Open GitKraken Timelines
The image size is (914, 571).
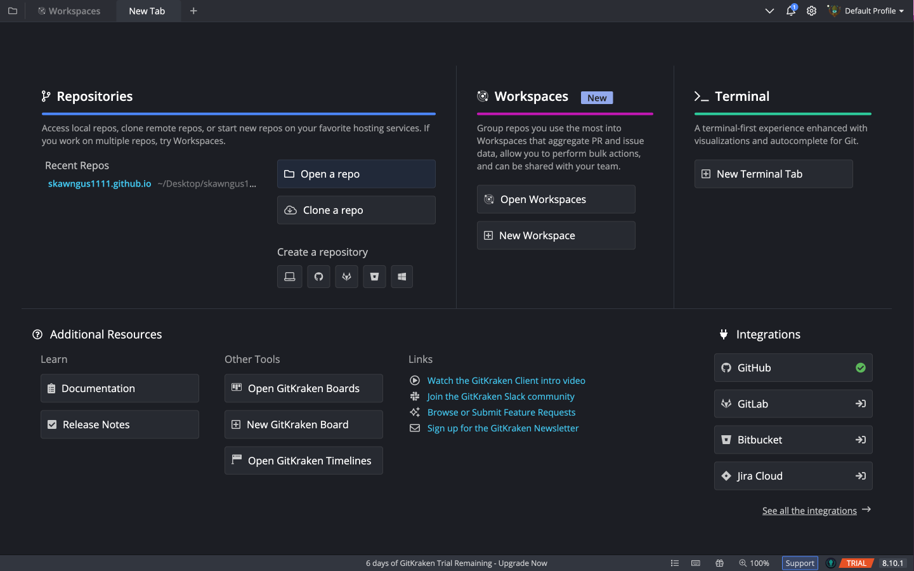[304, 461]
